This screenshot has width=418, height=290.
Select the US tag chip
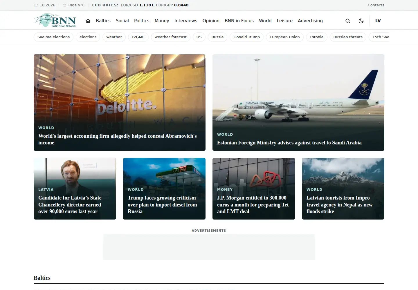click(199, 37)
